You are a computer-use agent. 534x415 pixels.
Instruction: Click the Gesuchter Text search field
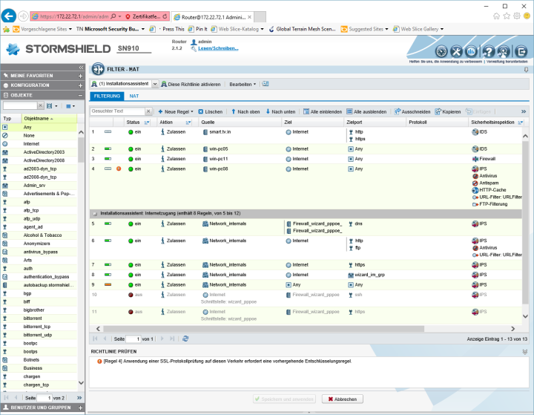tap(119, 111)
